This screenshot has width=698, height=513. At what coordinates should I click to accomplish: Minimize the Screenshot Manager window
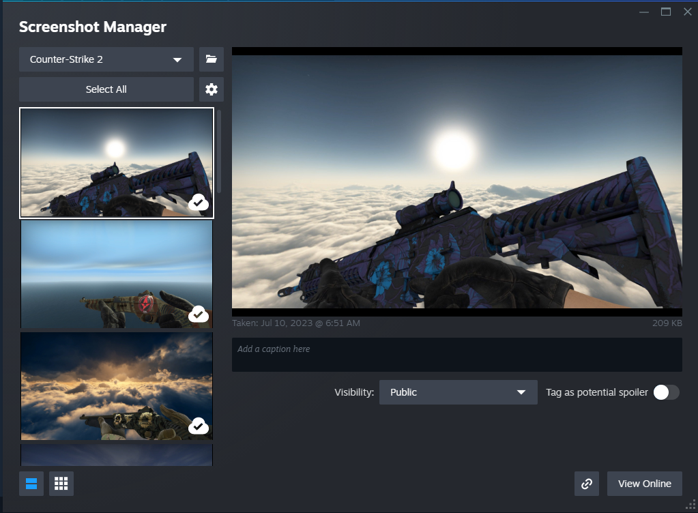643,12
